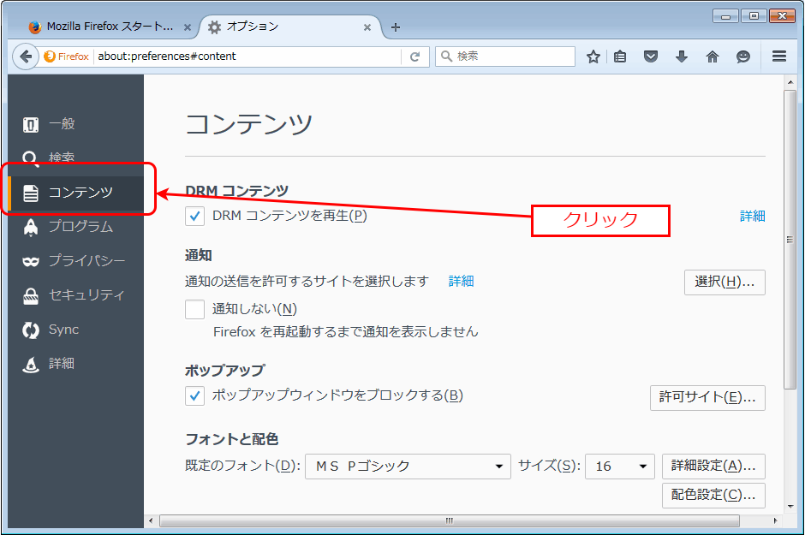The width and height of the screenshot is (805, 535).
Task: Go to Home page icon
Action: (712, 56)
